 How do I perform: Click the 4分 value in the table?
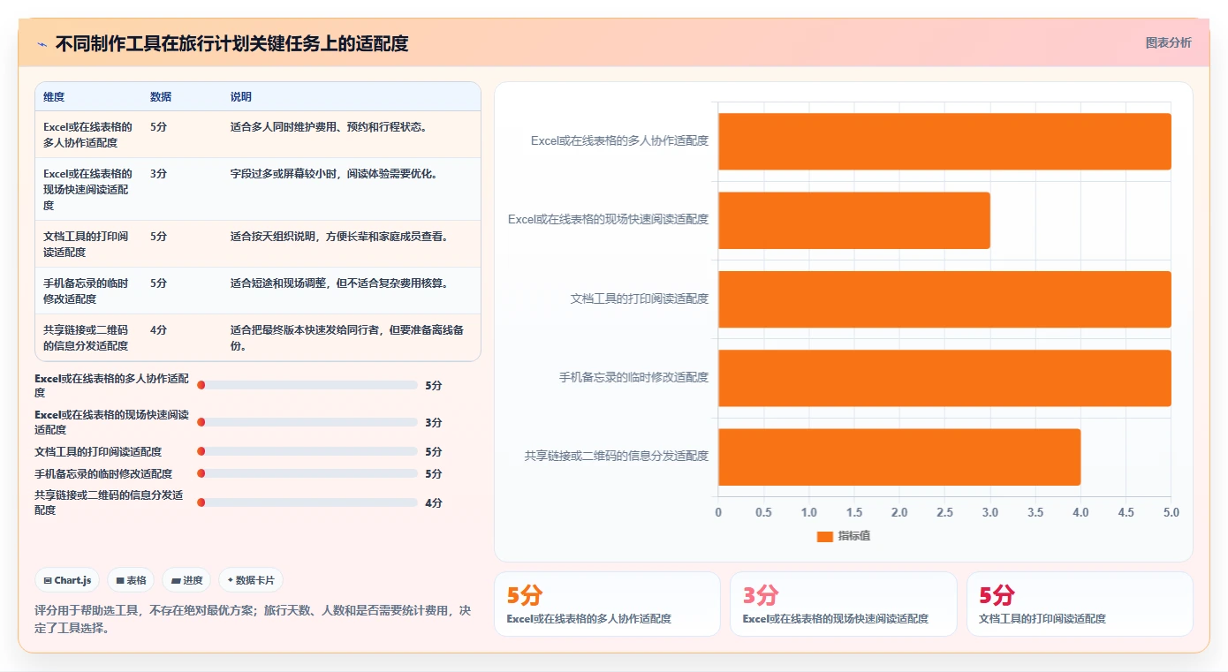pyautogui.click(x=158, y=329)
